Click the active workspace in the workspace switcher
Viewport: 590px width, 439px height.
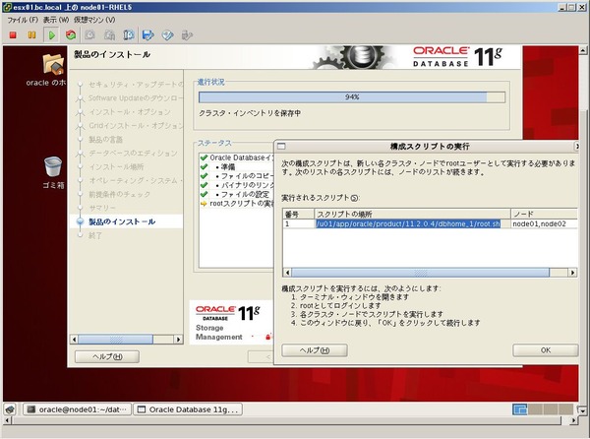click(x=519, y=409)
